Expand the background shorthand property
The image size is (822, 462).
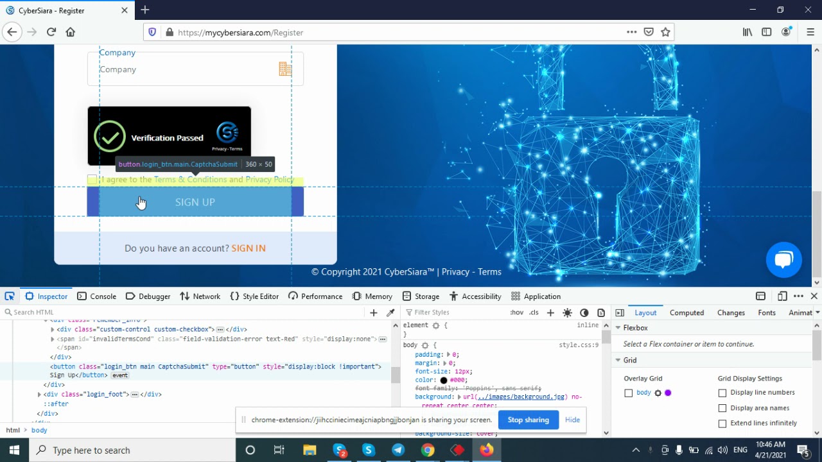(459, 397)
